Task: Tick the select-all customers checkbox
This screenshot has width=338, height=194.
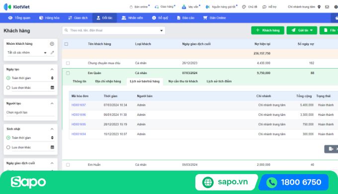Action: tap(66, 44)
